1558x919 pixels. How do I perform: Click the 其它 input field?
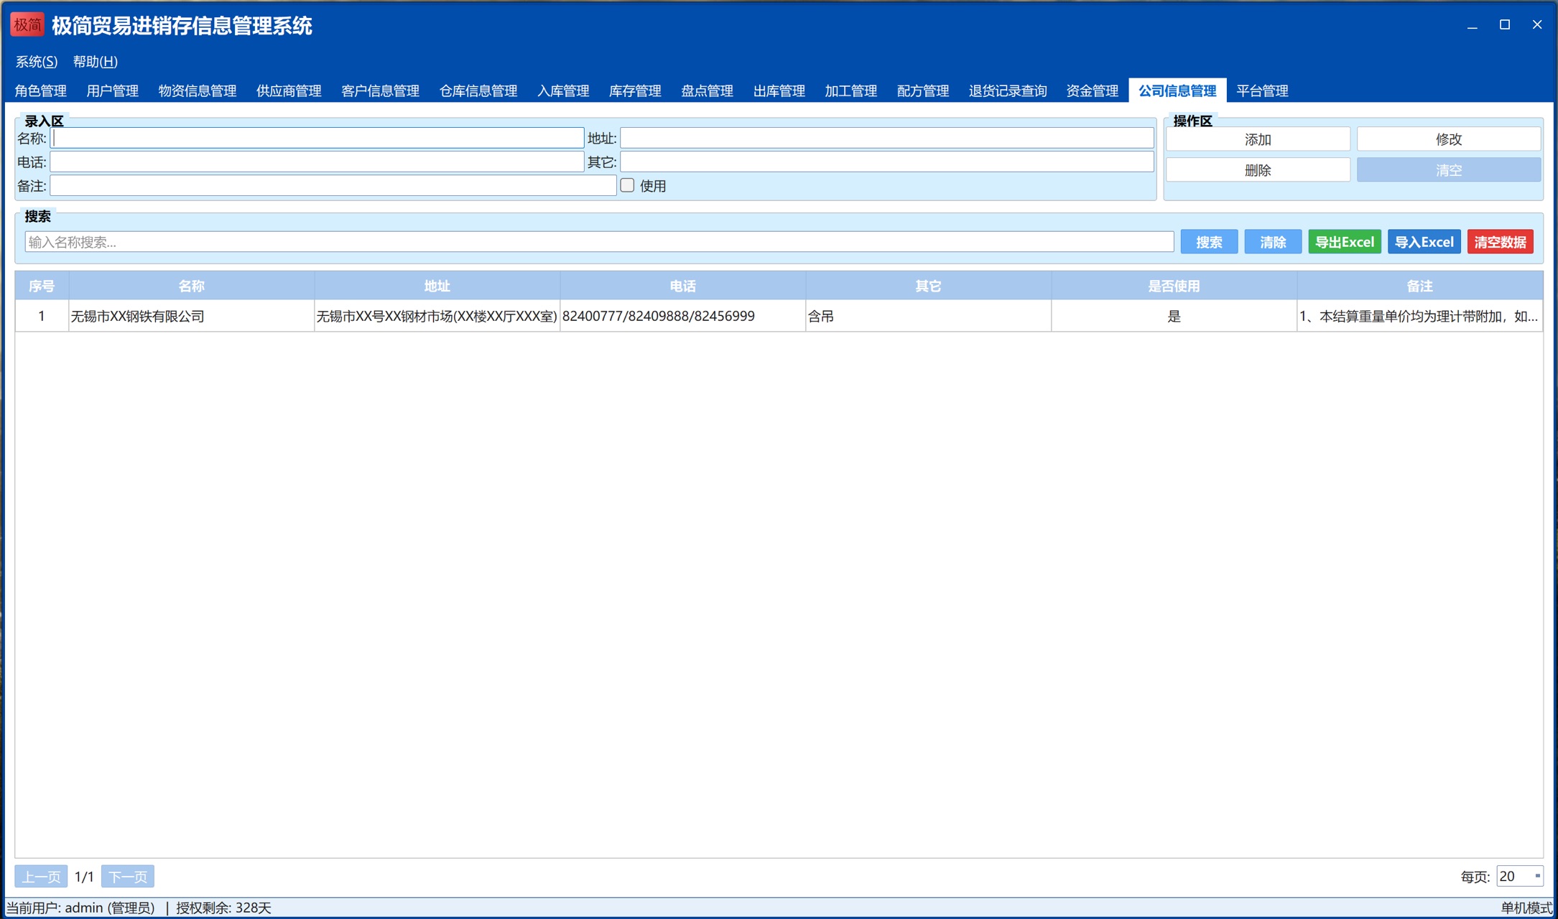[x=887, y=162]
